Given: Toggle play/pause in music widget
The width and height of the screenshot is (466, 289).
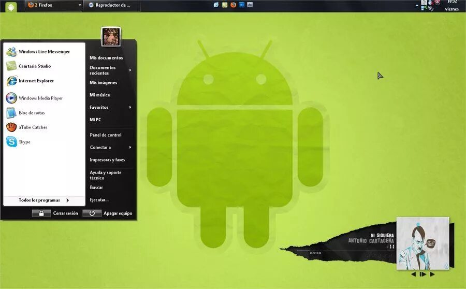Looking at the screenshot, I should tap(423, 274).
